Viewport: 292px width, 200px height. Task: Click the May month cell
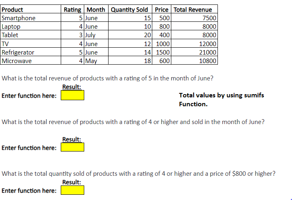96,61
